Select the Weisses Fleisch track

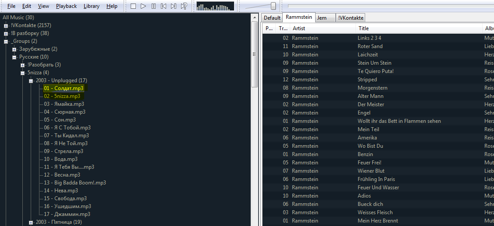pos(378,212)
